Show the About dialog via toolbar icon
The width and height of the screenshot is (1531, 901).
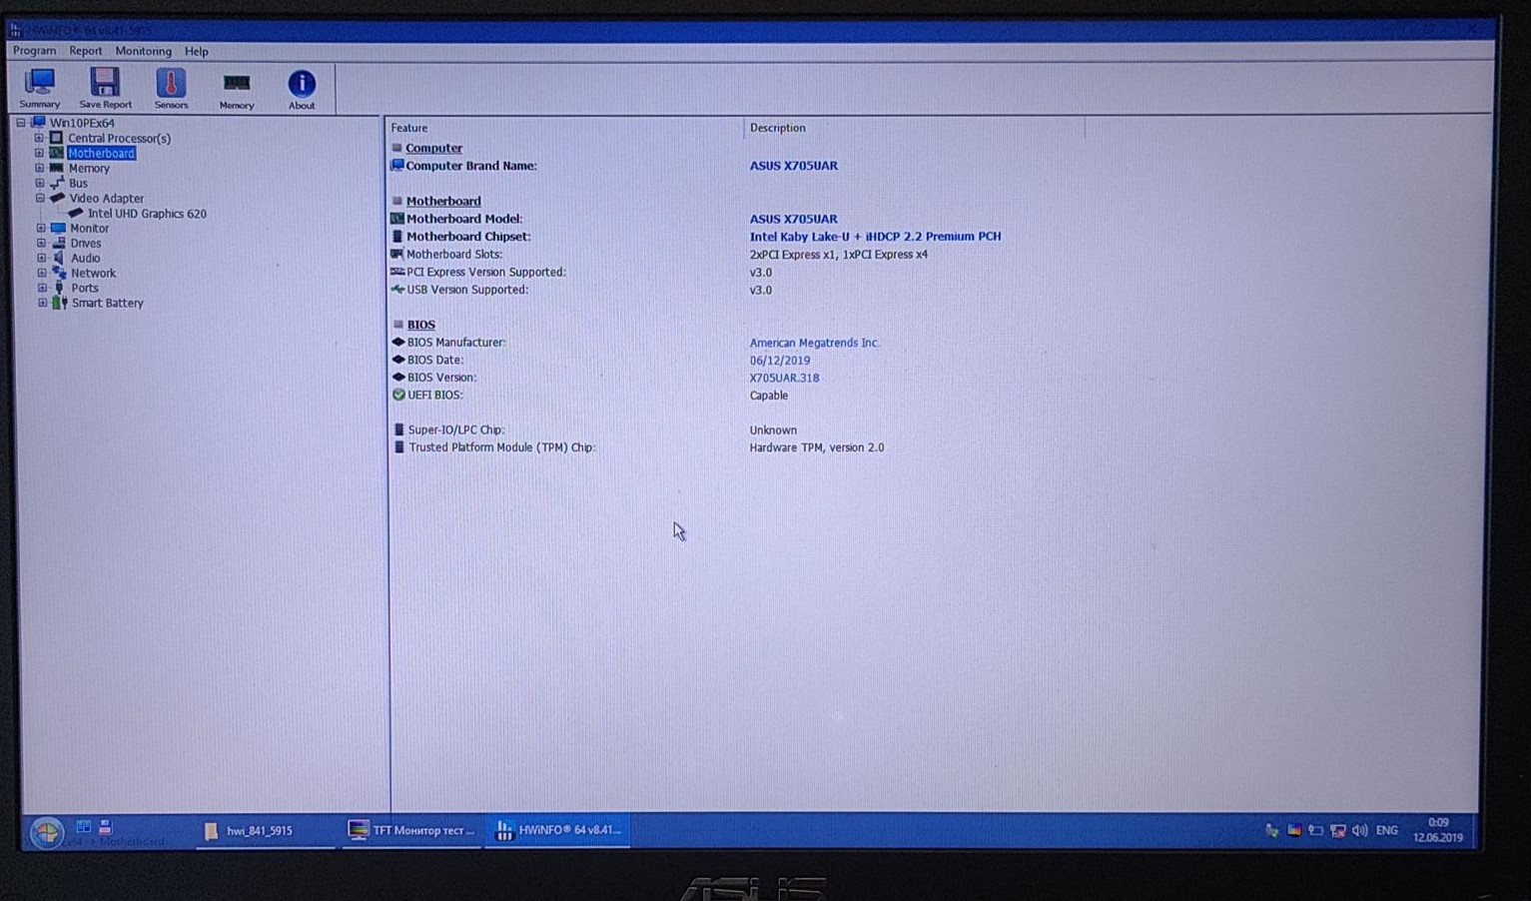click(302, 89)
